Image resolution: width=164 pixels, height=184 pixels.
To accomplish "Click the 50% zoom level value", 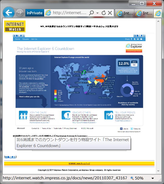I will 139,178.
